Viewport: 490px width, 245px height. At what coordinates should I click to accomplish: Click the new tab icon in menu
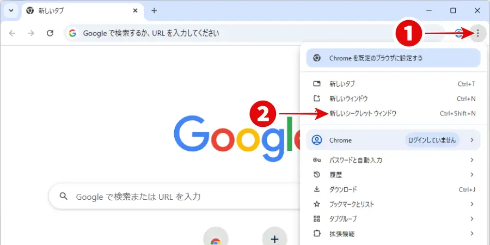[x=317, y=84]
